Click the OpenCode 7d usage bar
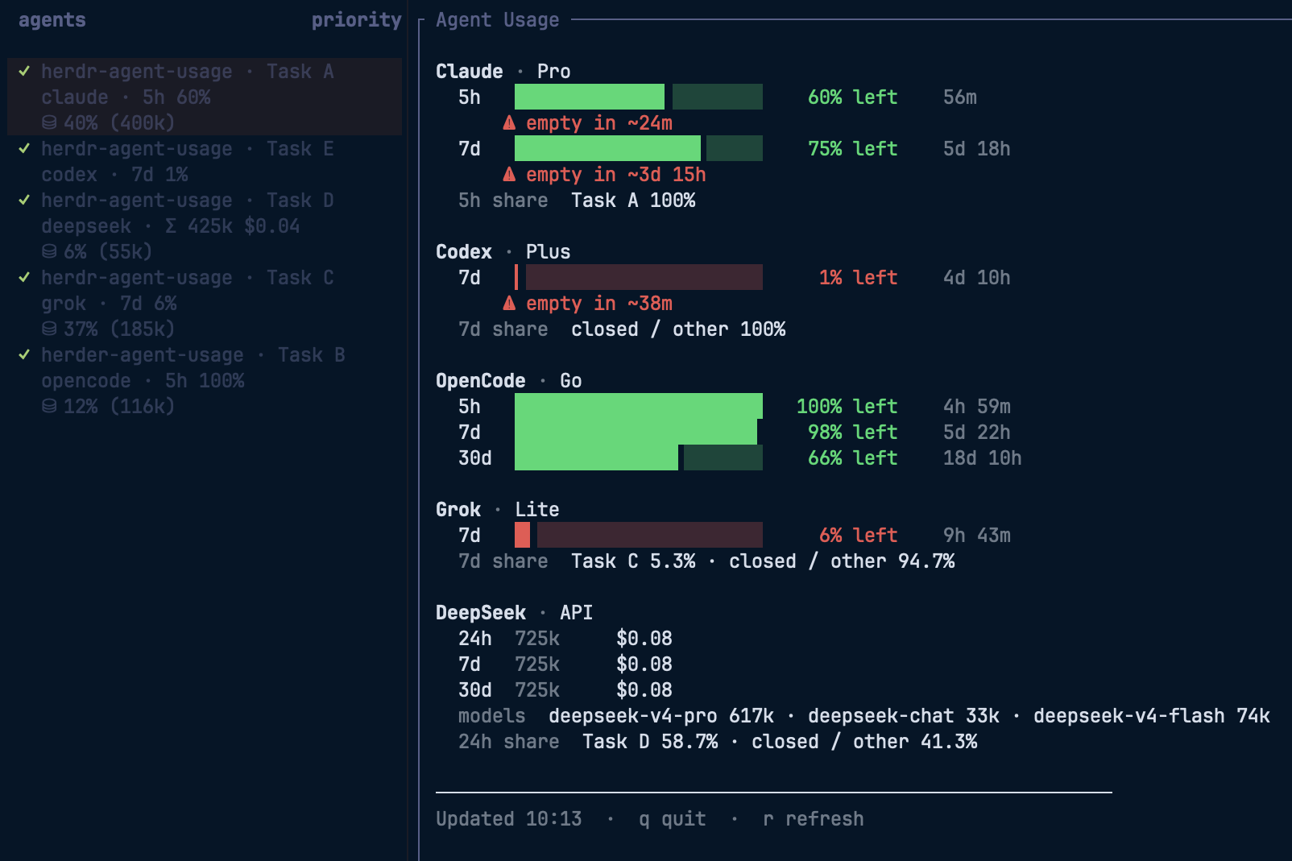 (639, 432)
